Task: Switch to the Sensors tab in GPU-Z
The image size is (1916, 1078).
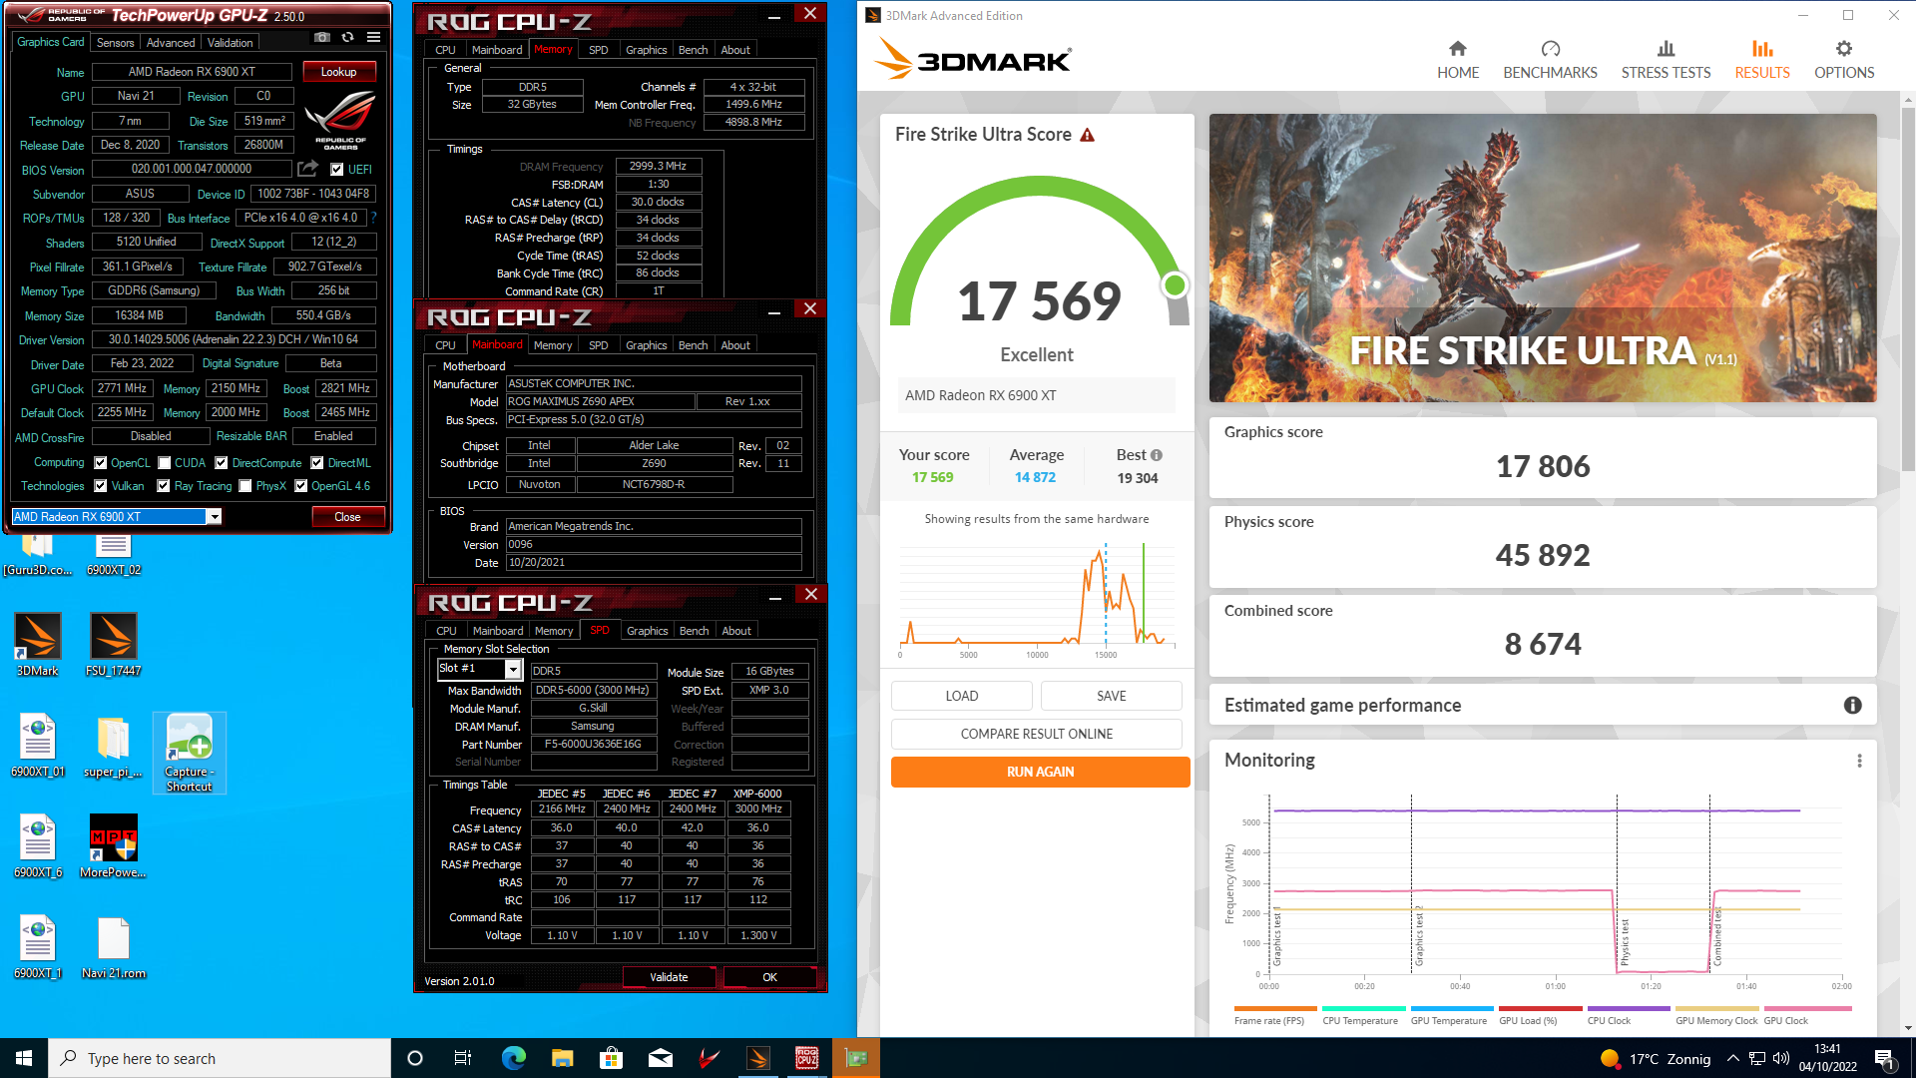Action: pyautogui.click(x=115, y=43)
